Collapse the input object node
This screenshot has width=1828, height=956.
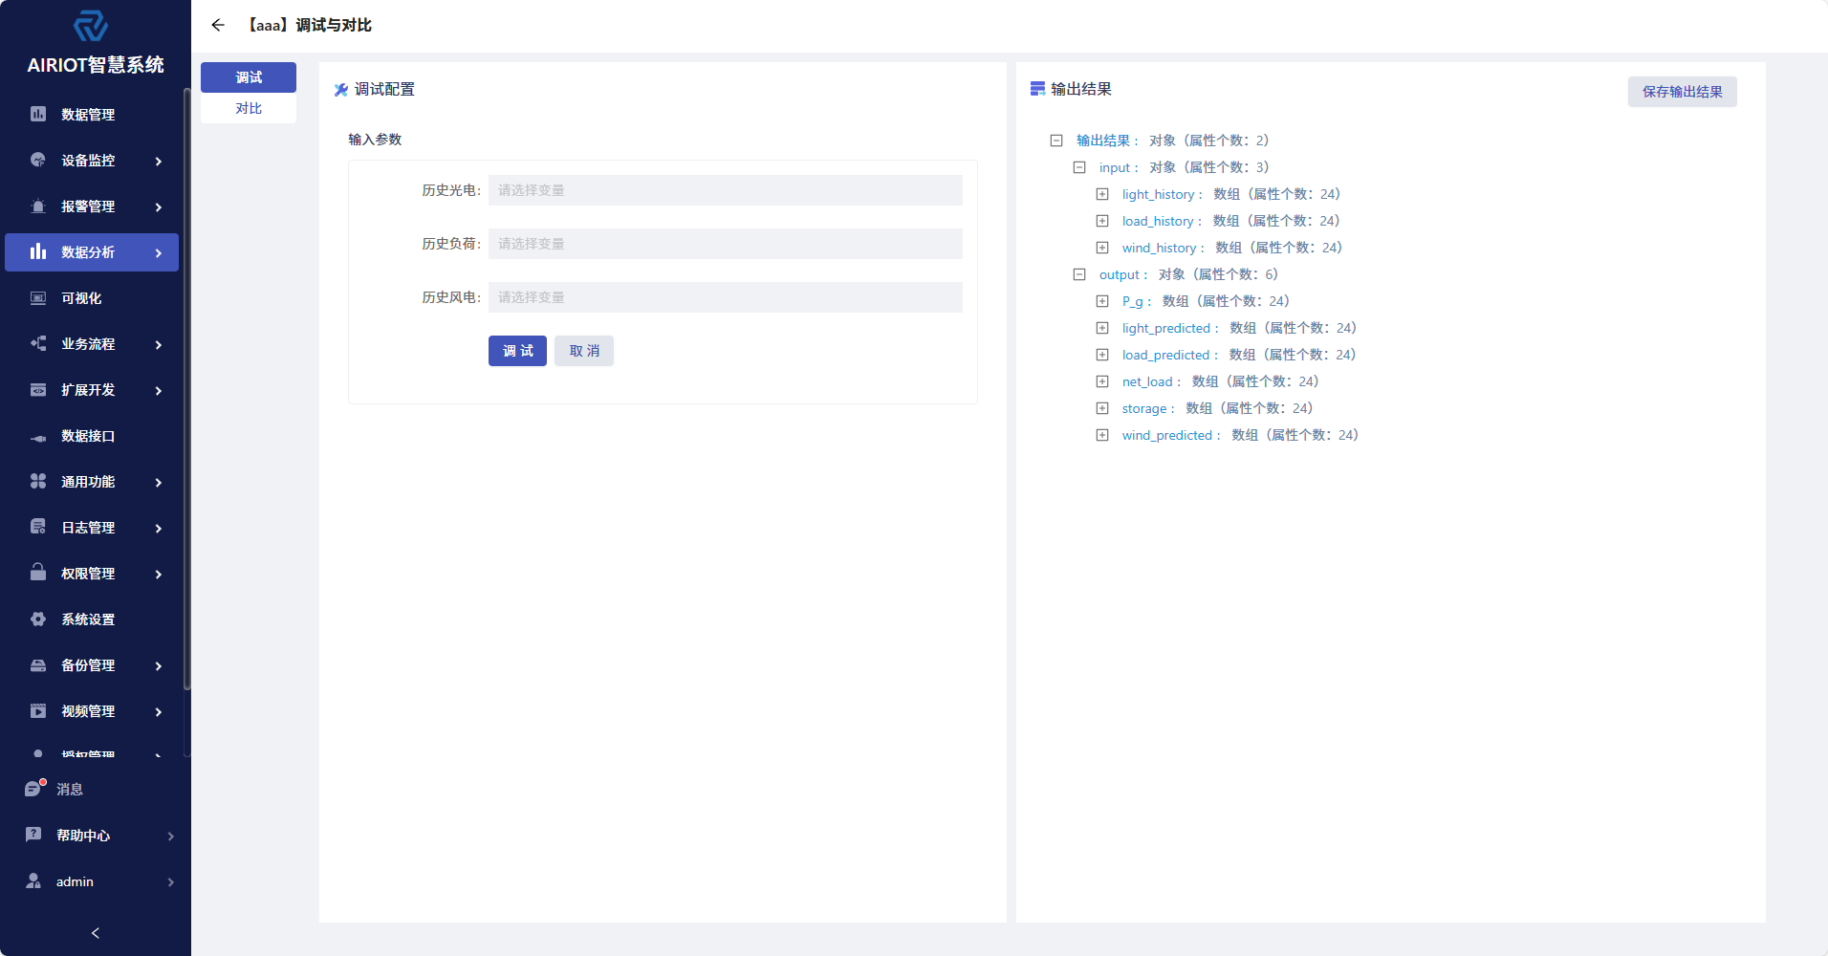click(x=1079, y=167)
